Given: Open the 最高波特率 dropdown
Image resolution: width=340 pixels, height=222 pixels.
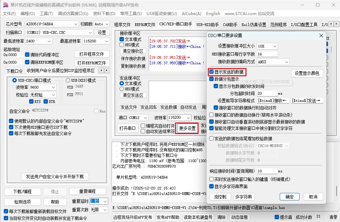Looking at the screenshot, I should (95, 40).
